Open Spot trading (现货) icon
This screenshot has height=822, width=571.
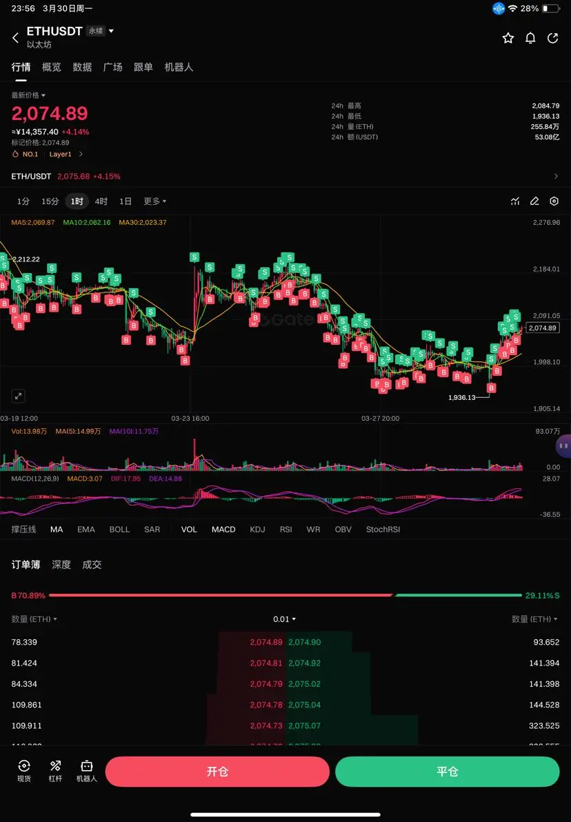click(x=24, y=771)
